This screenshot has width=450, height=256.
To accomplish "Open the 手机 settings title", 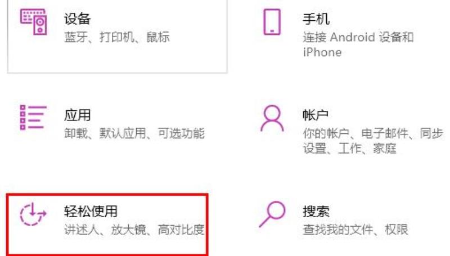I will click(316, 19).
